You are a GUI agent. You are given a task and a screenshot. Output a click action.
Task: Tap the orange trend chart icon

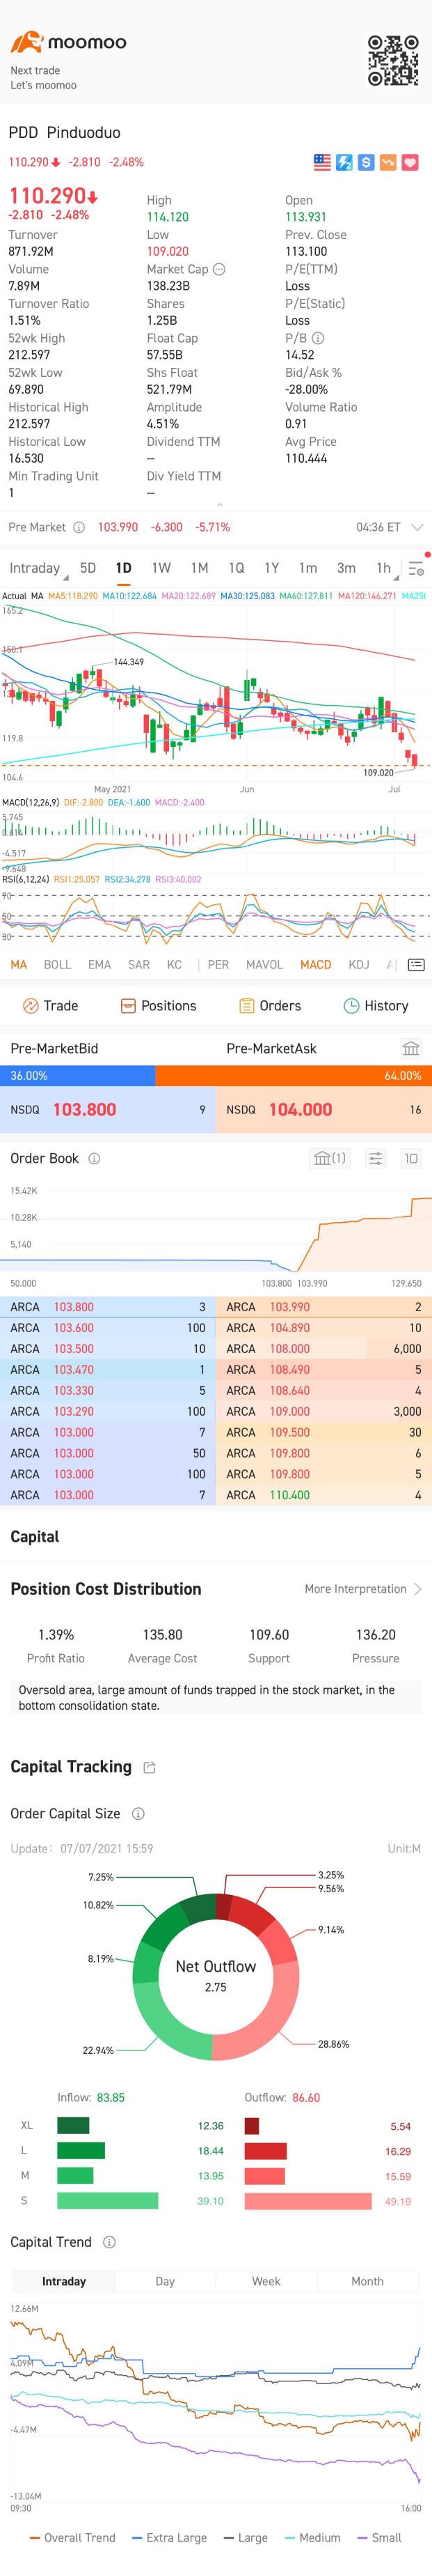click(388, 162)
